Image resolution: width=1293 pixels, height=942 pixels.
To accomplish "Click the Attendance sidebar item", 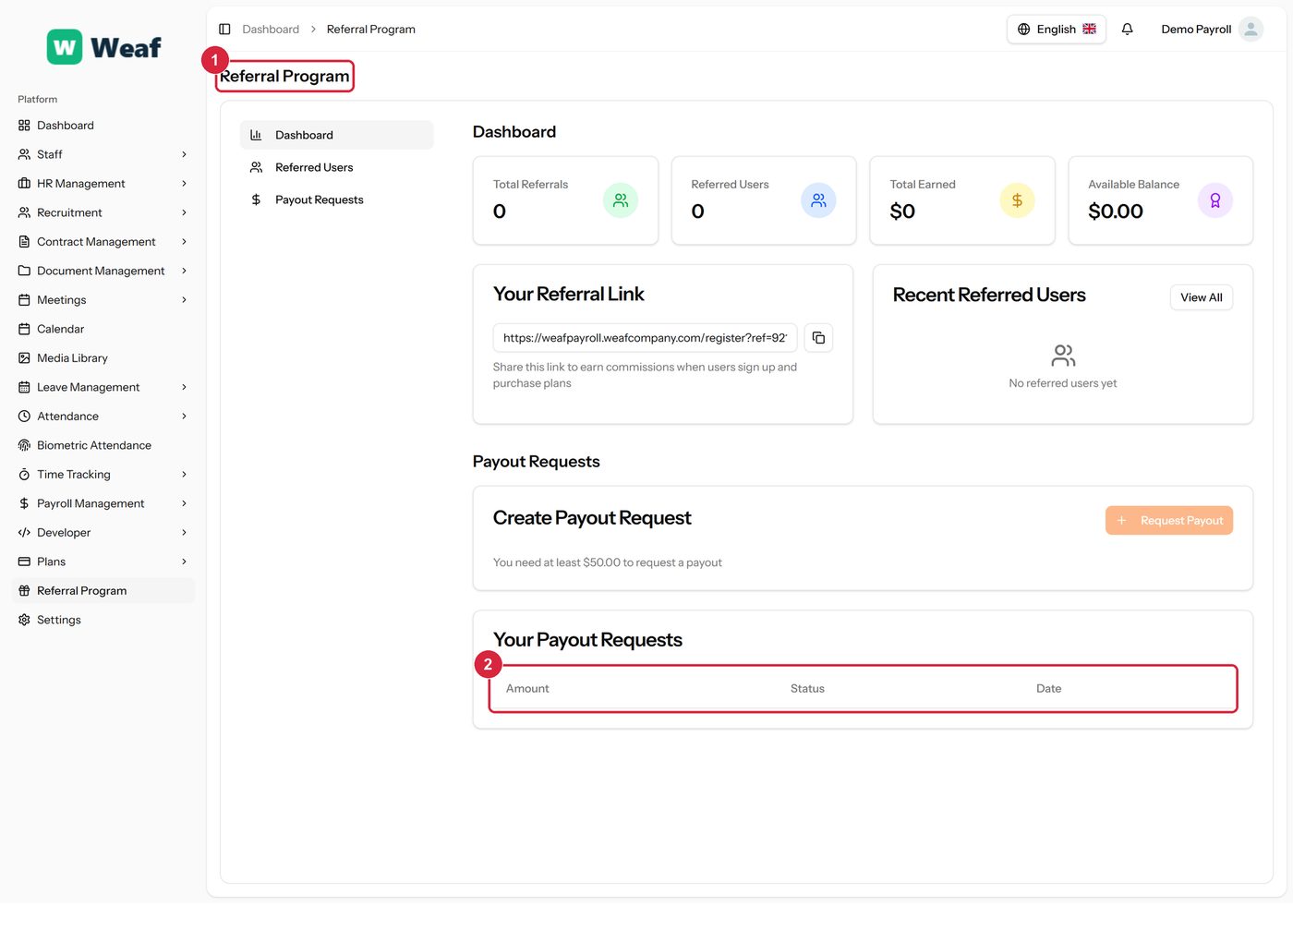I will pos(103,417).
